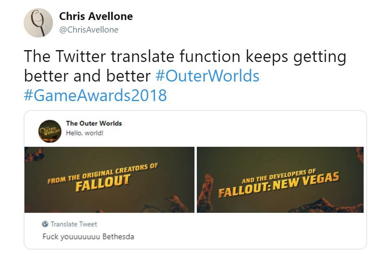
Task: Click the @ChrisAvellone handle
Action: (x=89, y=29)
